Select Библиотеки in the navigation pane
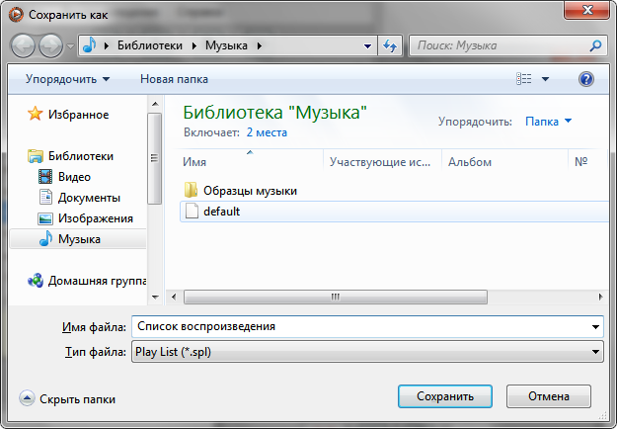The image size is (617, 429). (x=81, y=156)
